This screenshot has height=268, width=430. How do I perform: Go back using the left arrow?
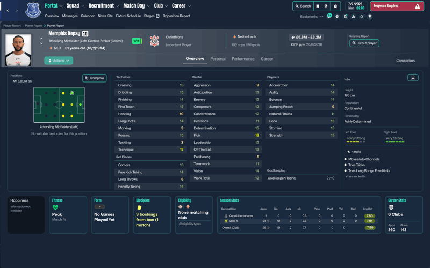8,10
